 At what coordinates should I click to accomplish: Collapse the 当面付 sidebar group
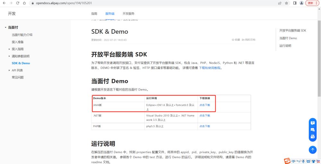point(5,28)
